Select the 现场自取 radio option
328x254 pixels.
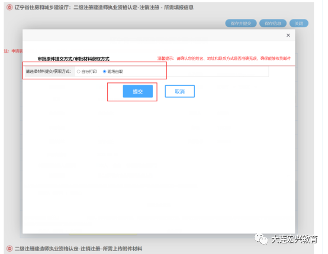click(x=105, y=72)
